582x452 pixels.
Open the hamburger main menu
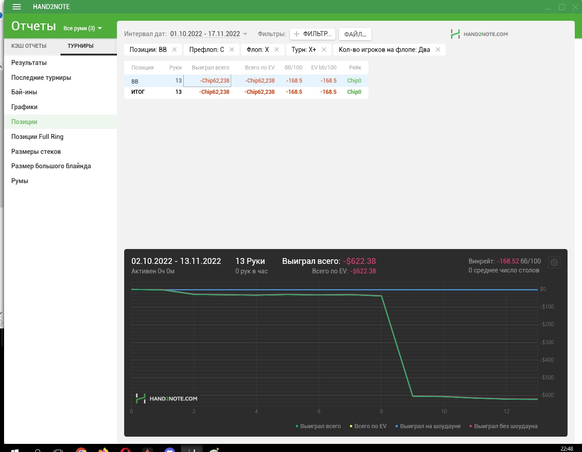17,7
